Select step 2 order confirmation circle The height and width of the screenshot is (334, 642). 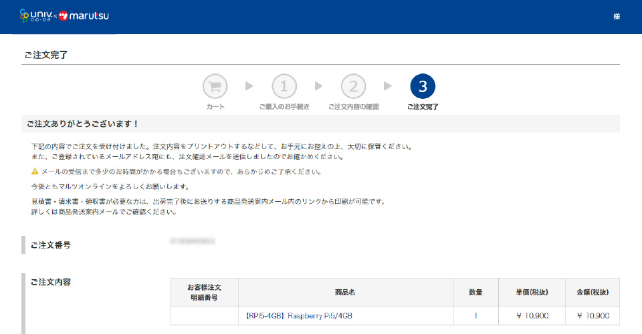tap(353, 86)
